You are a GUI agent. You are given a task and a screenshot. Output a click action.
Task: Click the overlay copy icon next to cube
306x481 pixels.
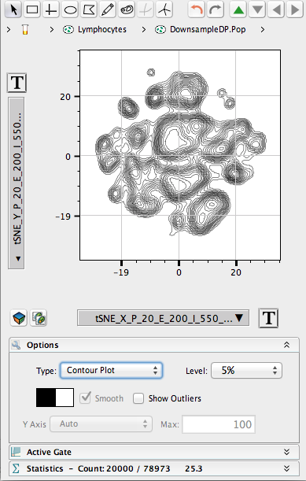(39, 318)
